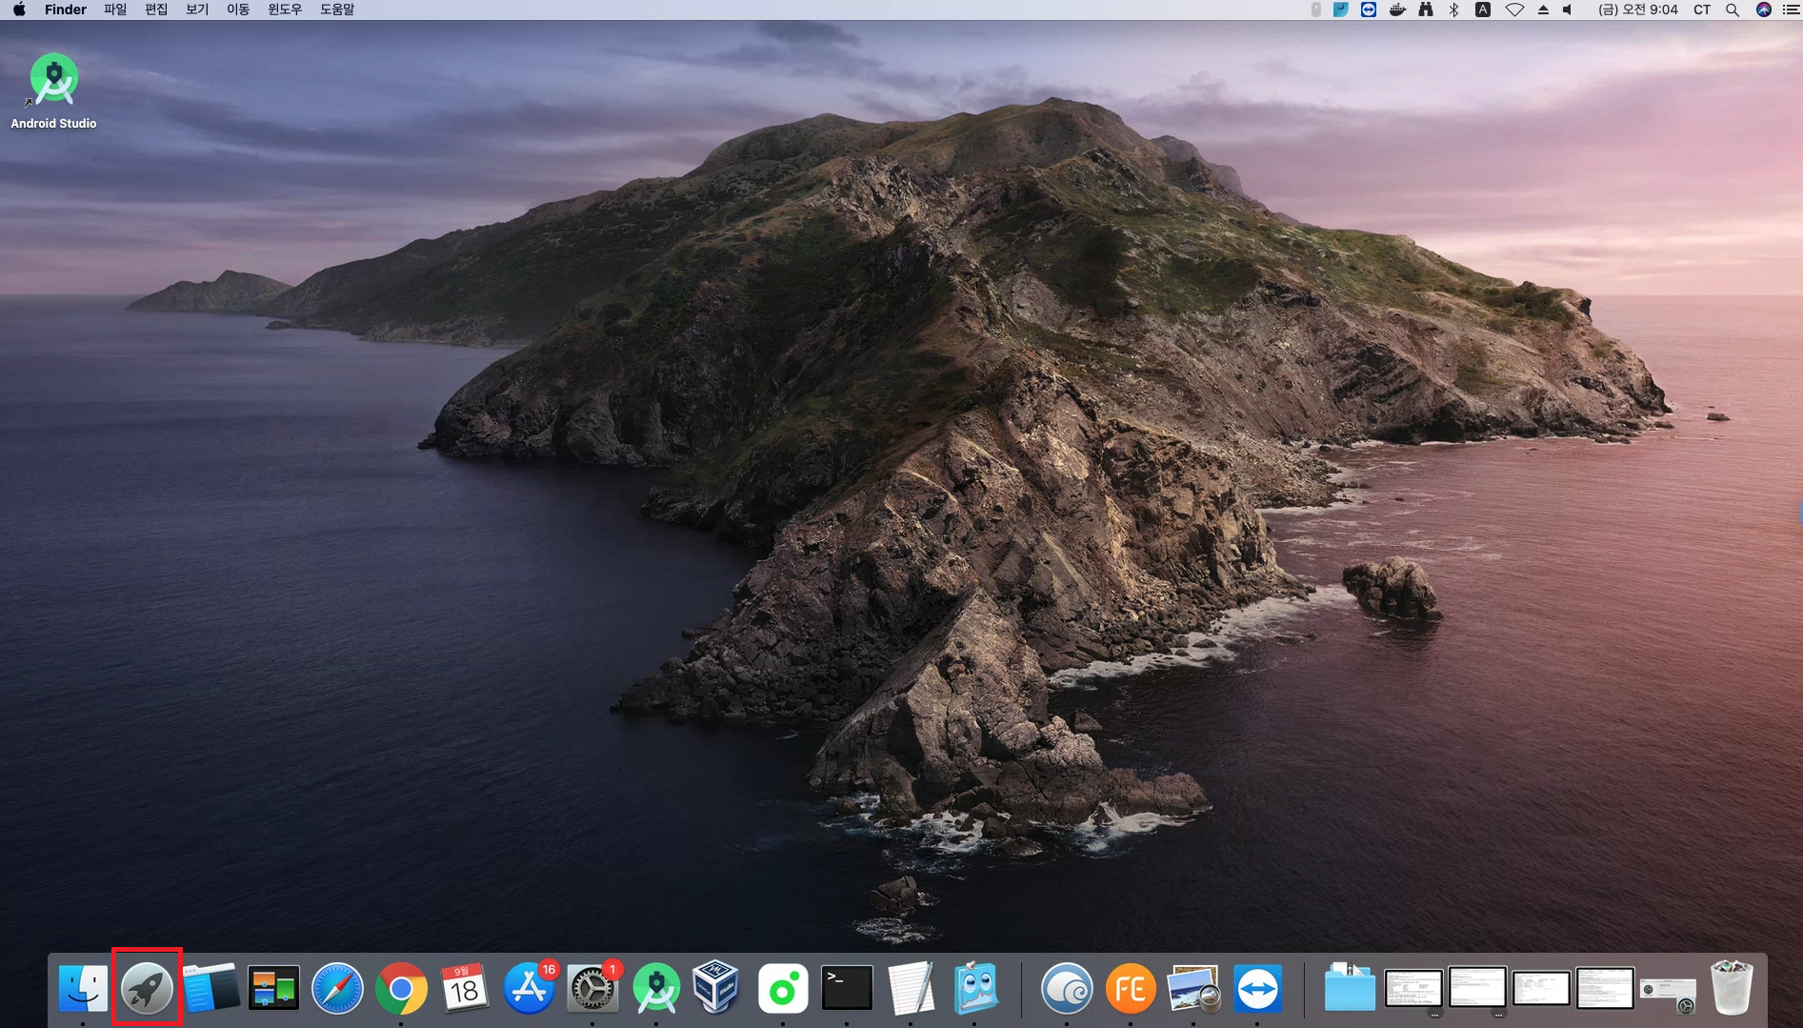
Task: Click the binoculars menu bar icon
Action: (1426, 10)
